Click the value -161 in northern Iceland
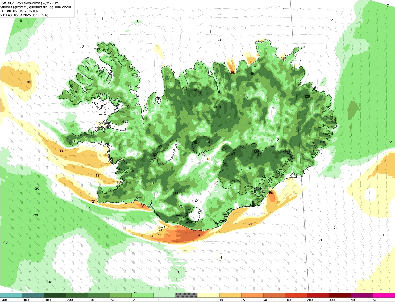Viewport: 395px width, 302px height. click(x=194, y=90)
